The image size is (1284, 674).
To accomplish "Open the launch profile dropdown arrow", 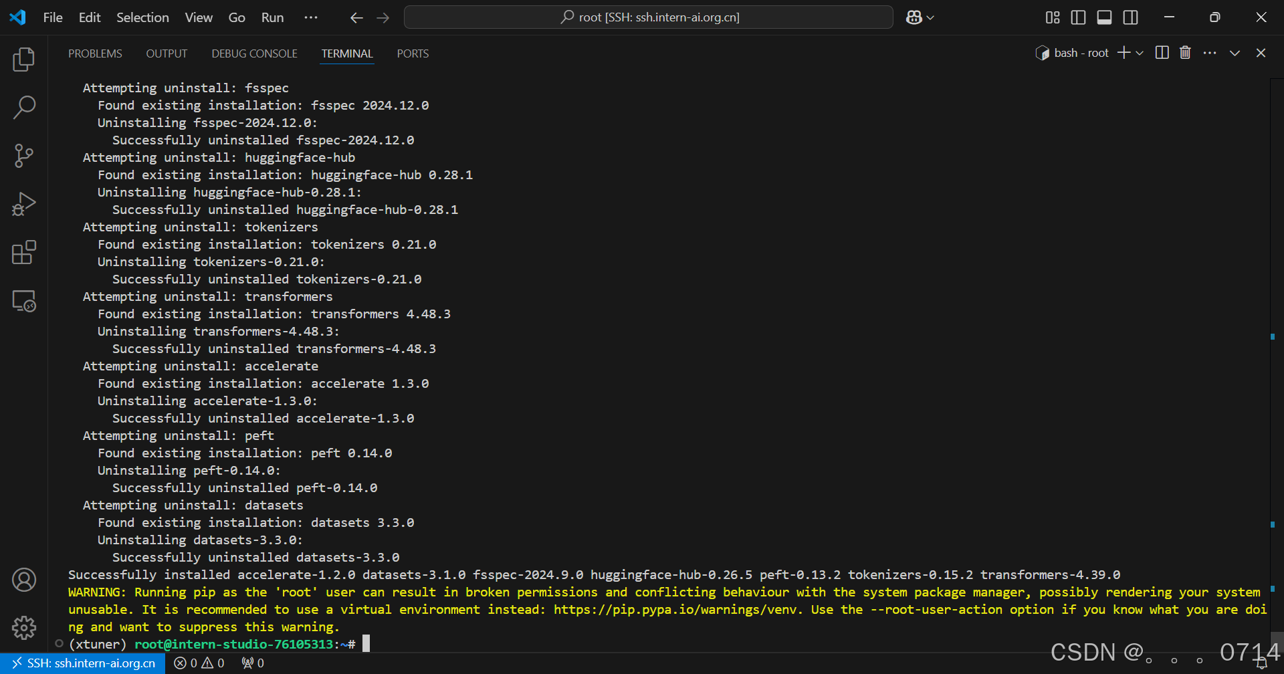I will (x=1140, y=53).
